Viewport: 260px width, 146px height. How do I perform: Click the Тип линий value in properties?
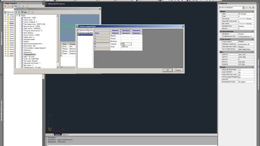pos(246,19)
